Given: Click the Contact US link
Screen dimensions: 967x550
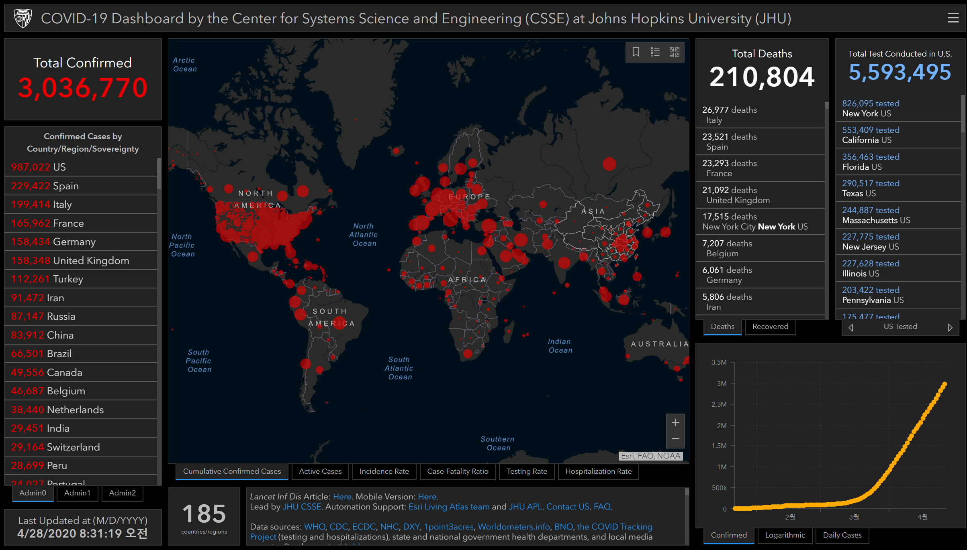Looking at the screenshot, I should [568, 507].
